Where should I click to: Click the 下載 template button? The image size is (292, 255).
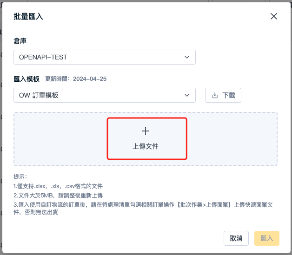[x=223, y=95]
